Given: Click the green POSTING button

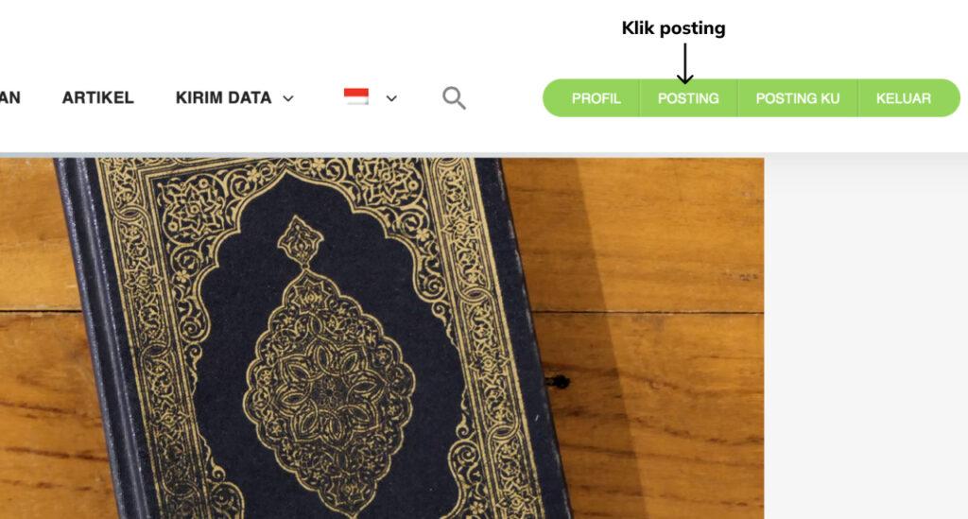Looking at the screenshot, I should [x=688, y=98].
